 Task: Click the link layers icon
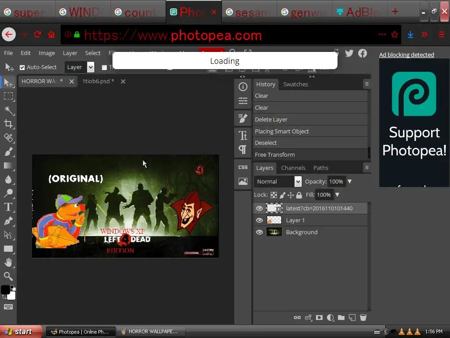(x=298, y=318)
